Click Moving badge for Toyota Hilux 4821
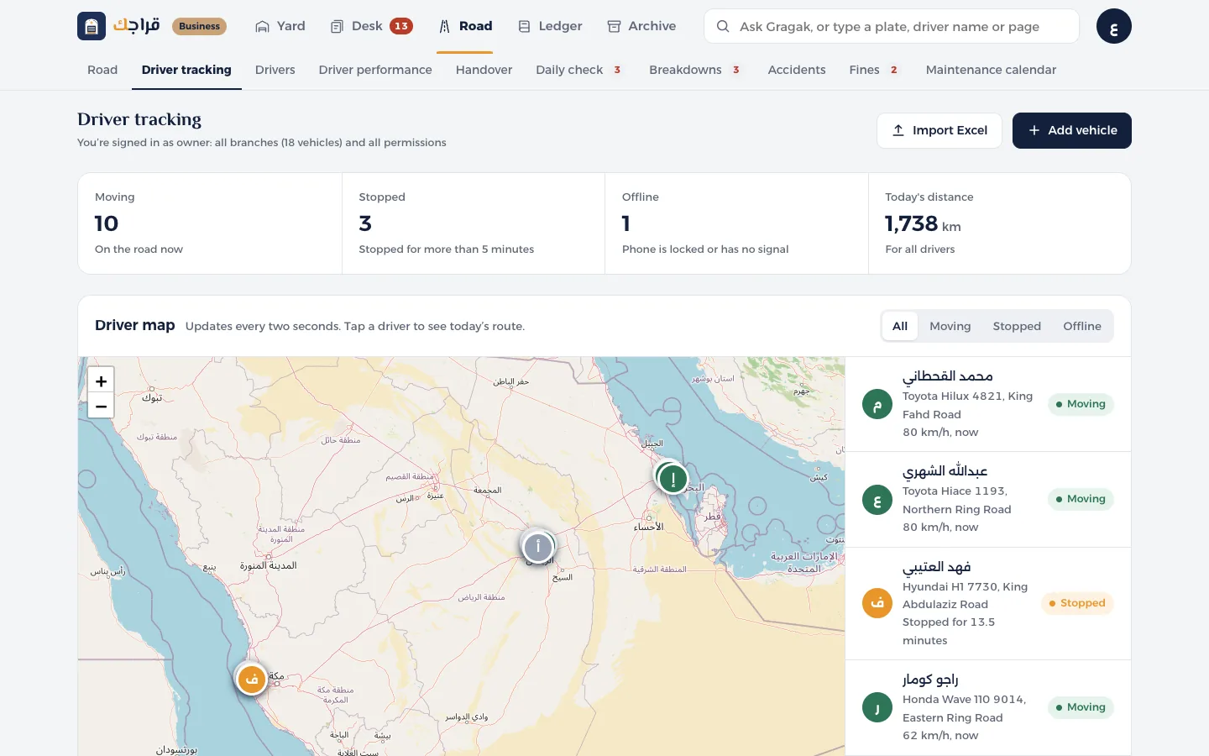1209x756 pixels. [x=1081, y=404]
